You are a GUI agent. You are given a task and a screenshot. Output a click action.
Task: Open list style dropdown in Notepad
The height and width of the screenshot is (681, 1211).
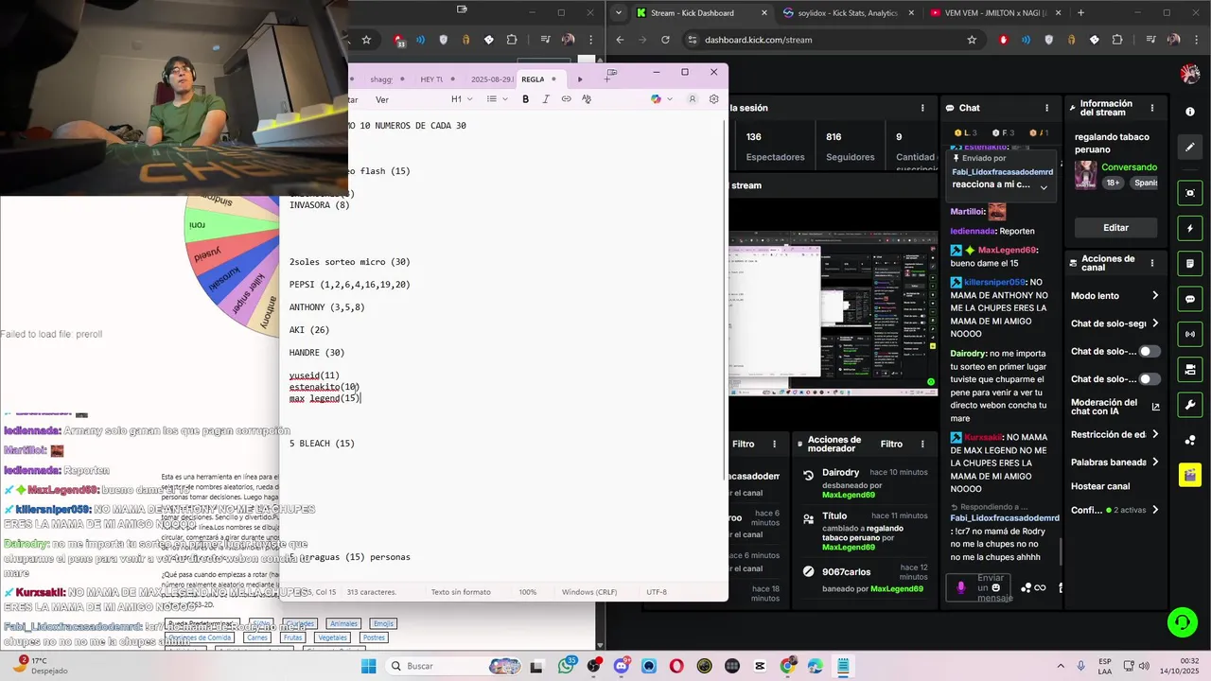(497, 99)
